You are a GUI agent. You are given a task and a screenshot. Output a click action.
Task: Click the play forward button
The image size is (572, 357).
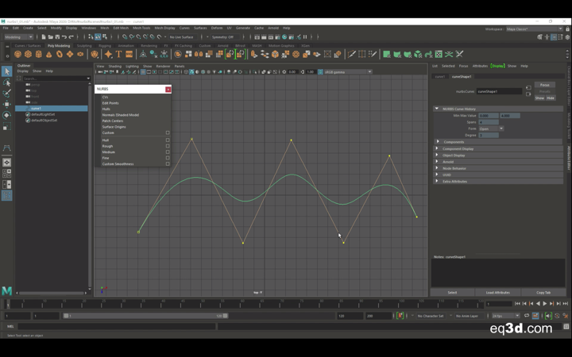pyautogui.click(x=545, y=303)
